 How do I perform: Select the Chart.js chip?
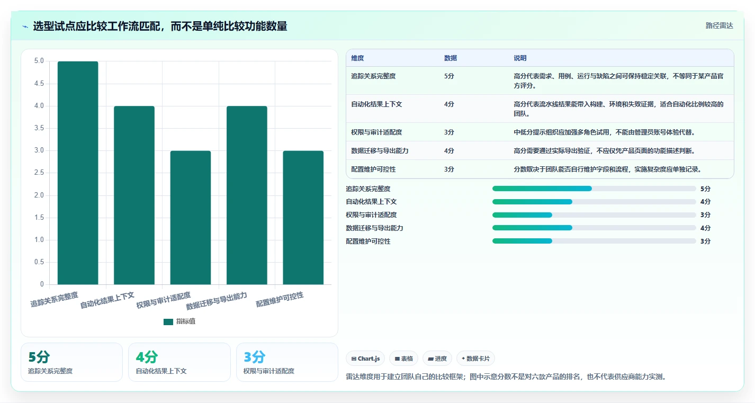point(365,359)
